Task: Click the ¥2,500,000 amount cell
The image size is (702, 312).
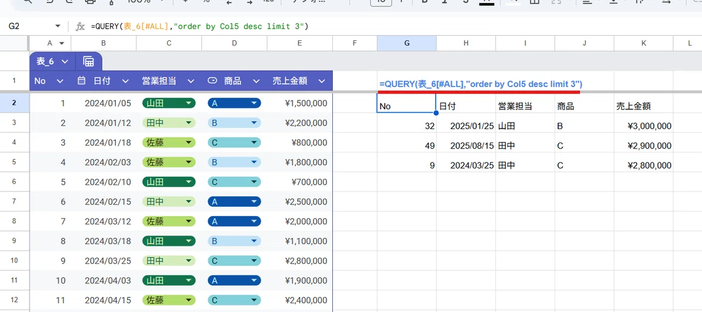Action: pos(300,202)
